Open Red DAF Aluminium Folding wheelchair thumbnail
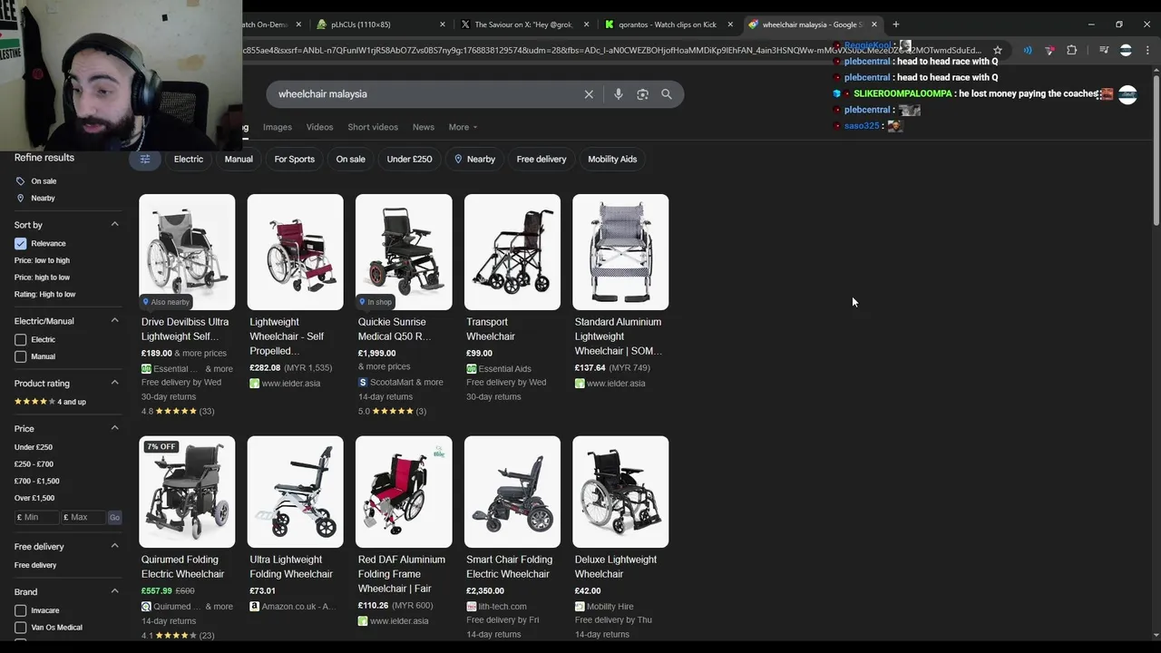This screenshot has width=1161, height=653. click(x=404, y=492)
